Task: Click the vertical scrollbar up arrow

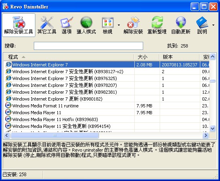Action: 213,57
